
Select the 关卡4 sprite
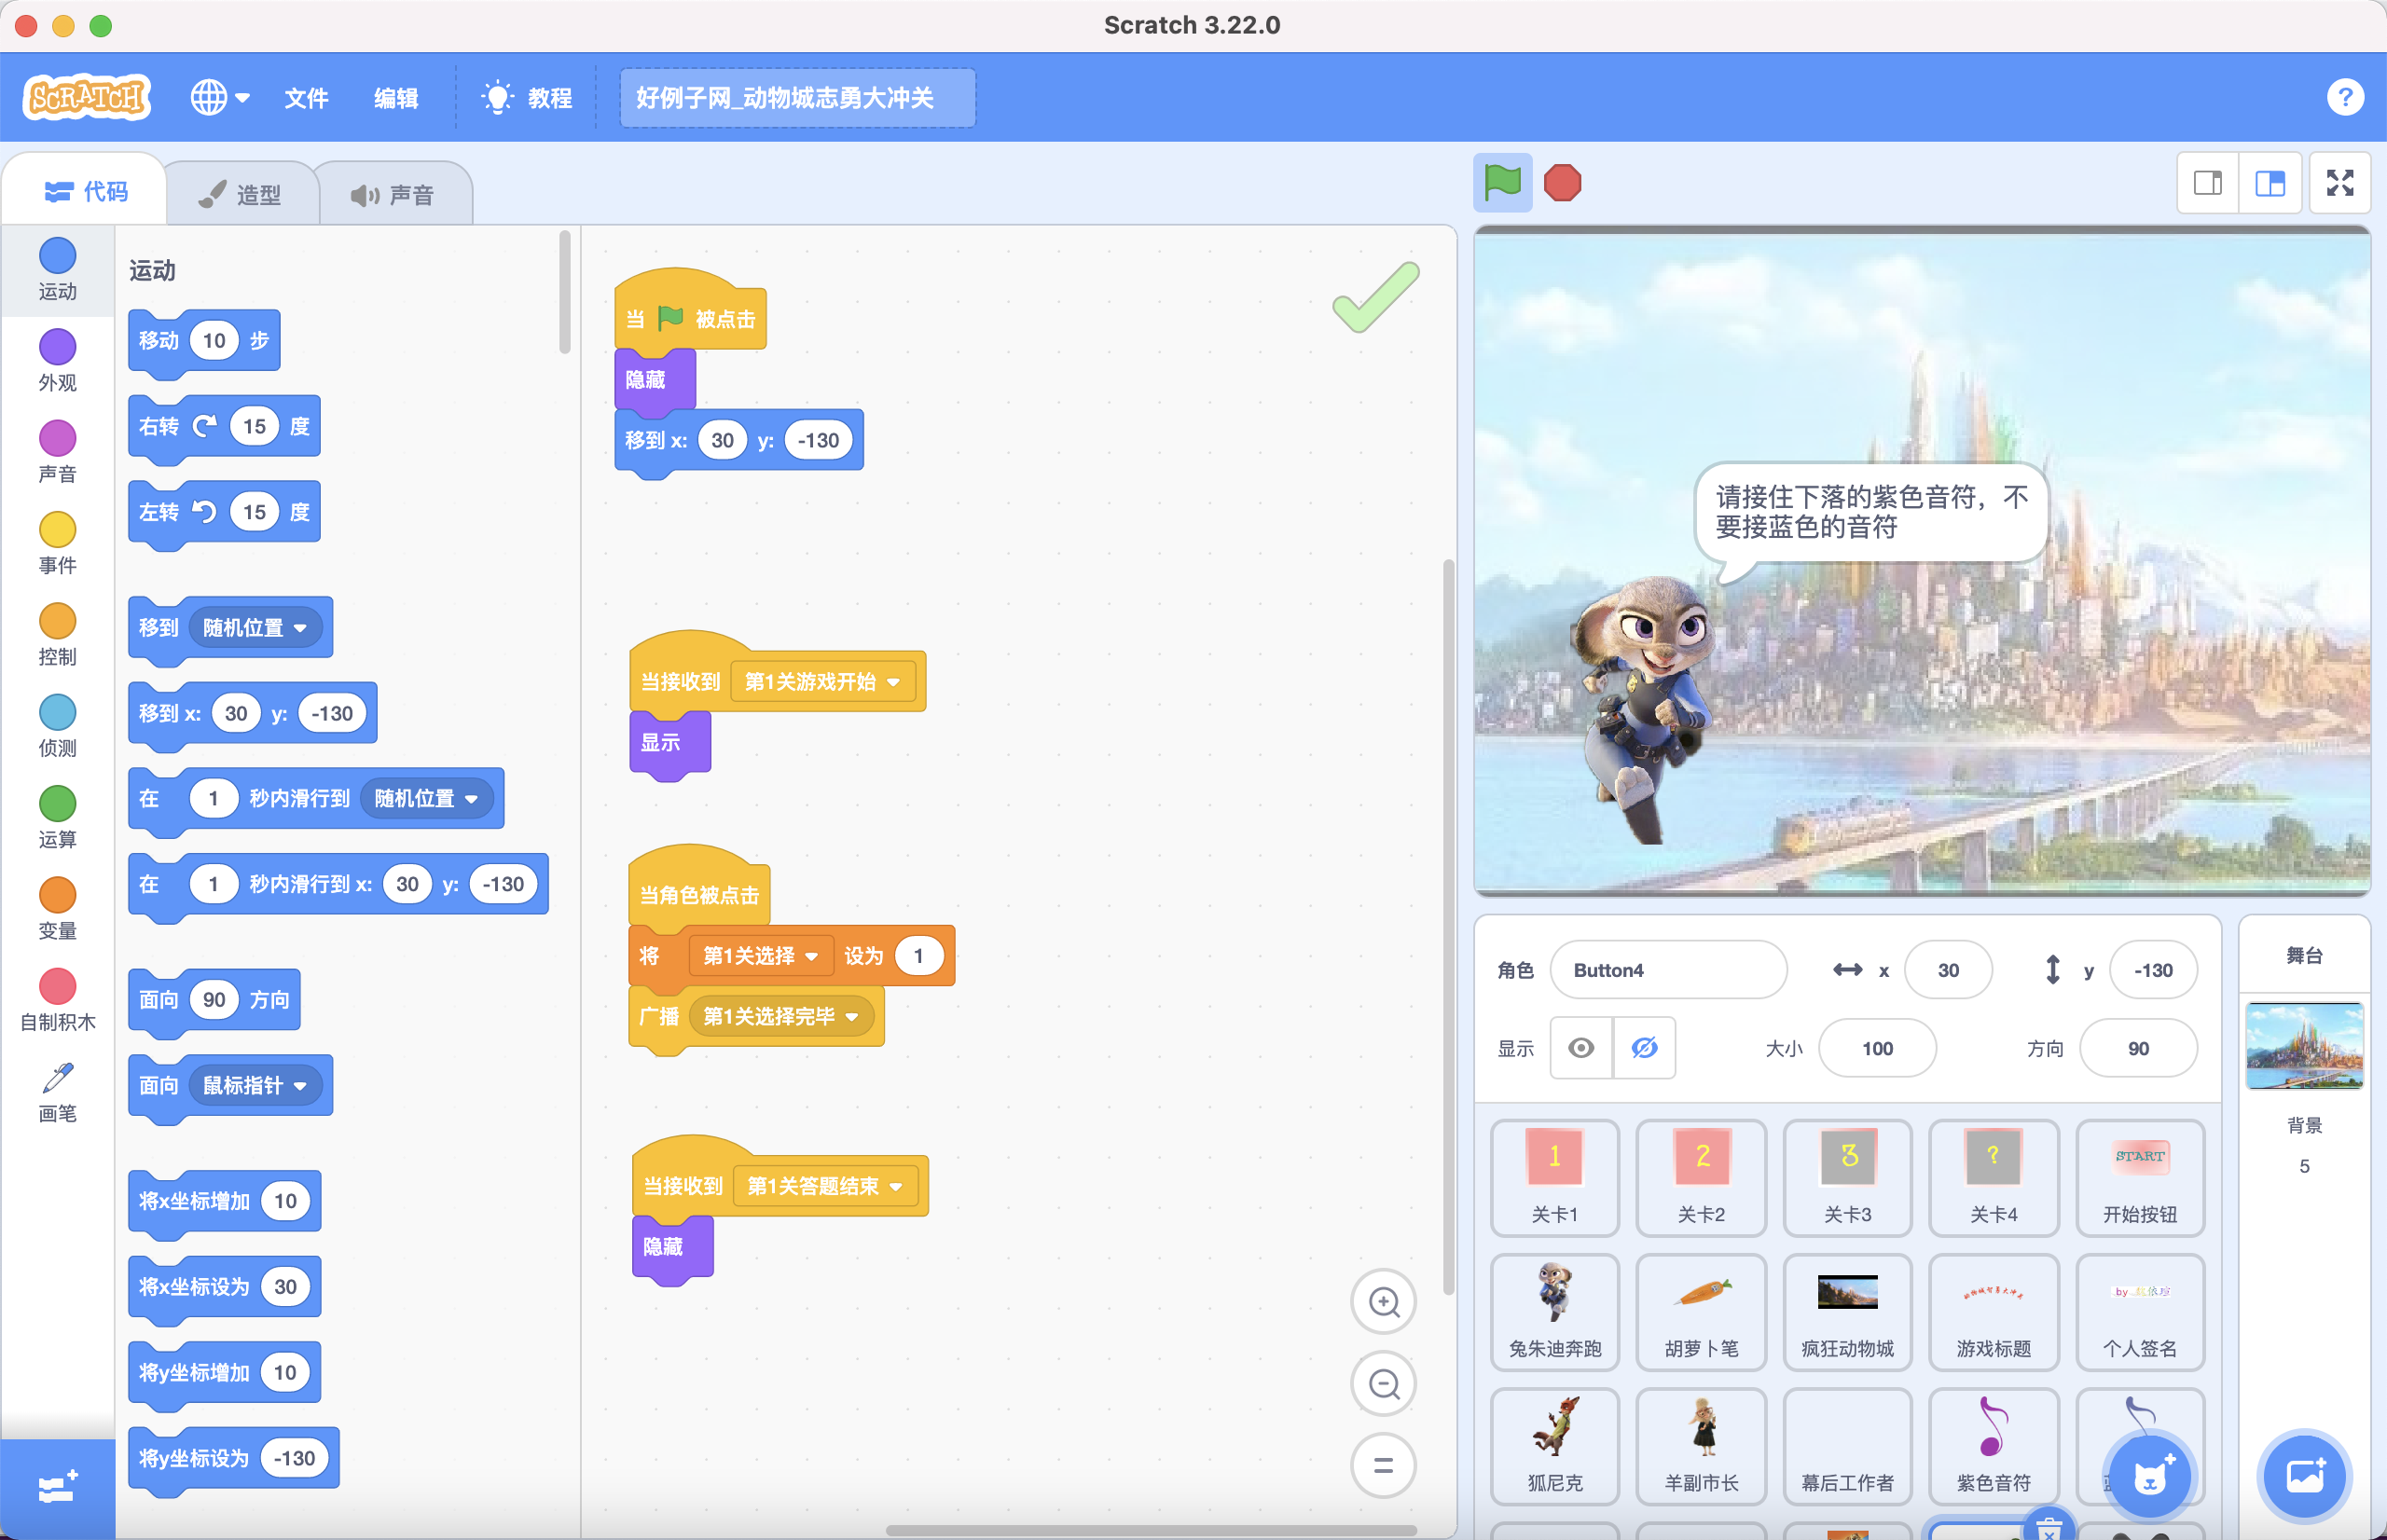pyautogui.click(x=1993, y=1177)
